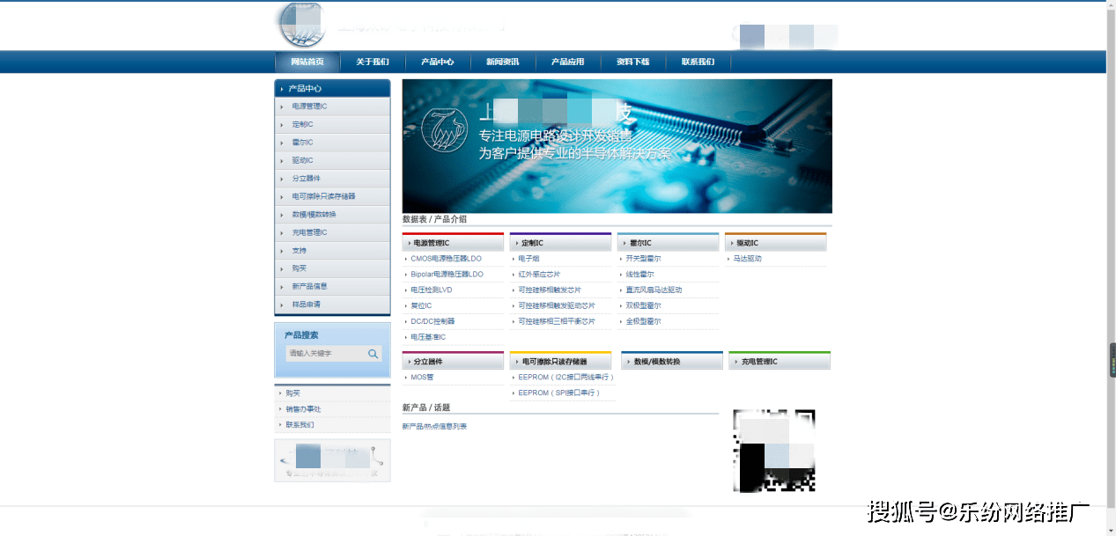Open 电子烟 under the 定制IC column
1116x536 pixels.
point(528,256)
